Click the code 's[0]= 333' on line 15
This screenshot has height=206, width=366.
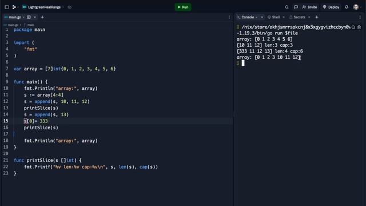click(35, 121)
